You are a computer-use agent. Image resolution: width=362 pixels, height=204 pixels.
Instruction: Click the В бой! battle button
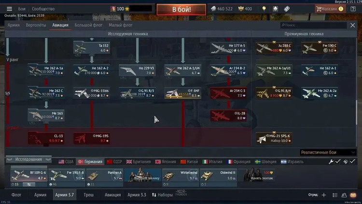pos(181,10)
